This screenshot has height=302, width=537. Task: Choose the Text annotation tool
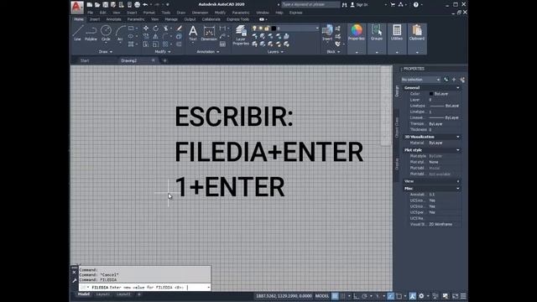[193, 33]
